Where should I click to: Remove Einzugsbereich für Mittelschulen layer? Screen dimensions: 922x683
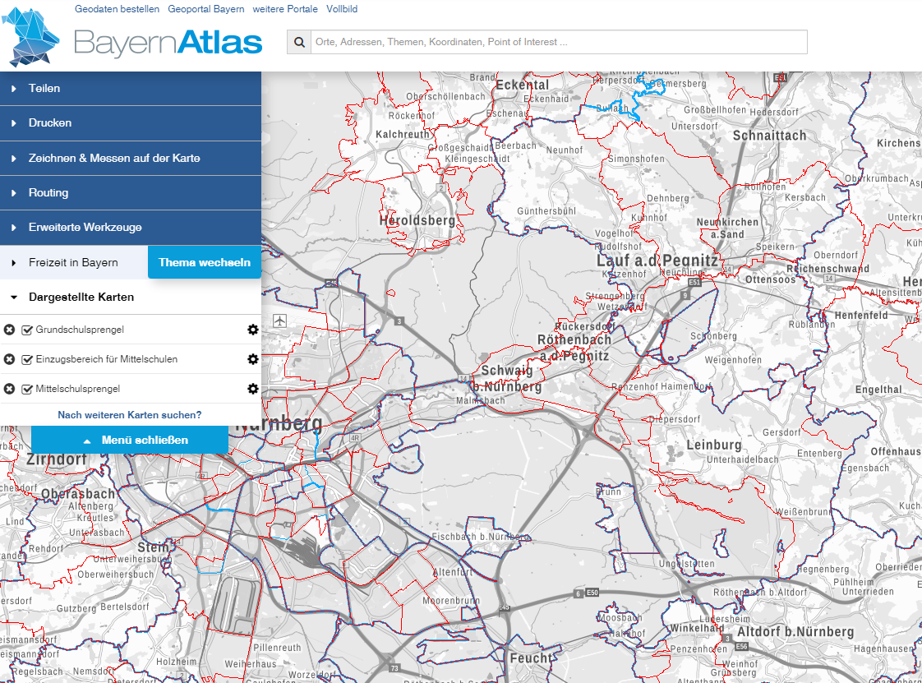coord(9,359)
